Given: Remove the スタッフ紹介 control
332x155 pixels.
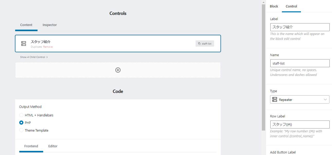Looking at the screenshot, I should point(48,47).
